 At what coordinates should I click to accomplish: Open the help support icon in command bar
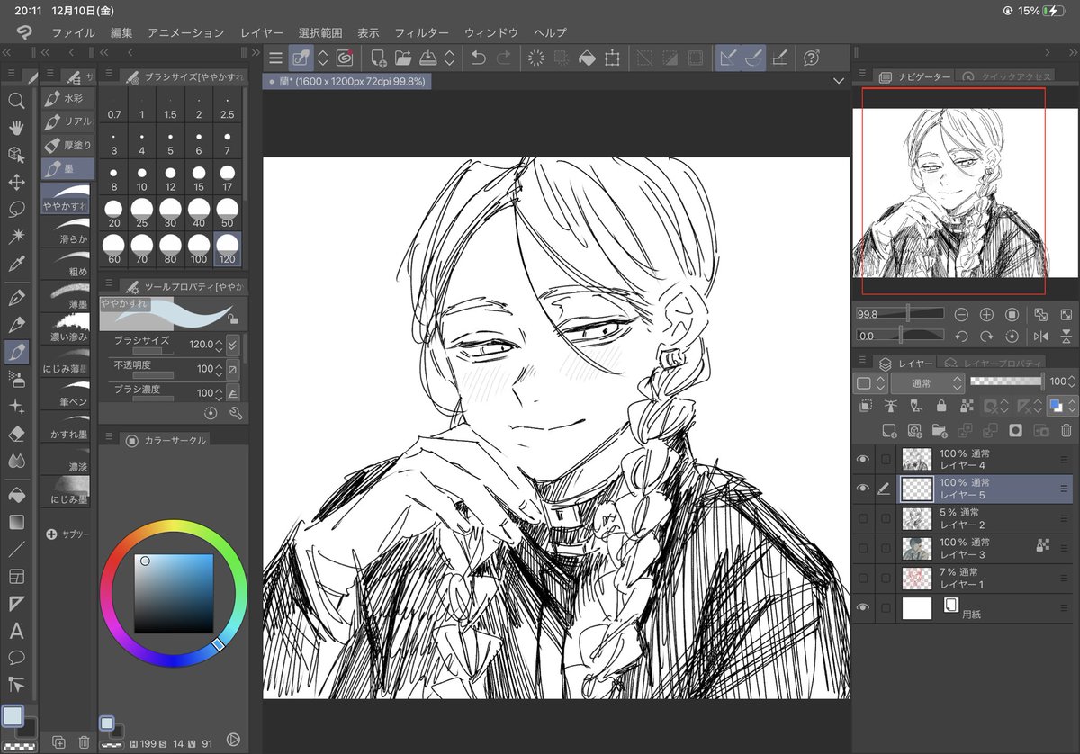click(811, 58)
